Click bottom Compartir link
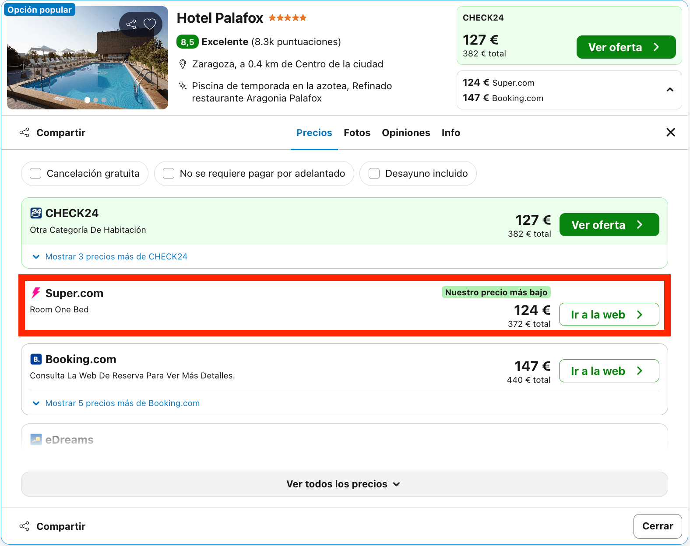This screenshot has width=690, height=546. [x=61, y=526]
